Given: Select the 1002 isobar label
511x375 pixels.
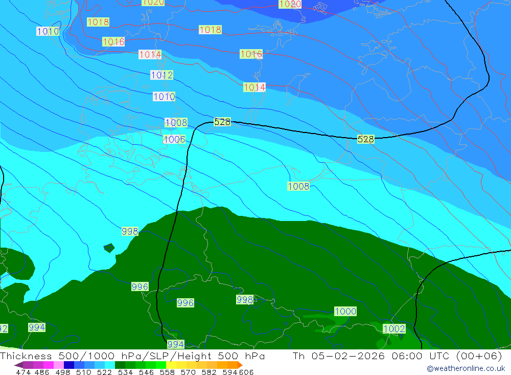Looking at the screenshot, I should coord(393,328).
